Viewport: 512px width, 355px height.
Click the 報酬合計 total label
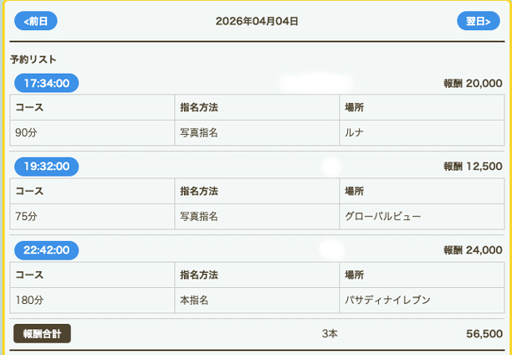[42, 333]
